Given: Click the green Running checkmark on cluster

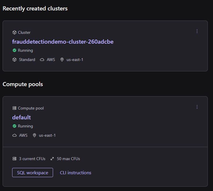Looking at the screenshot, I should (x=14, y=50).
